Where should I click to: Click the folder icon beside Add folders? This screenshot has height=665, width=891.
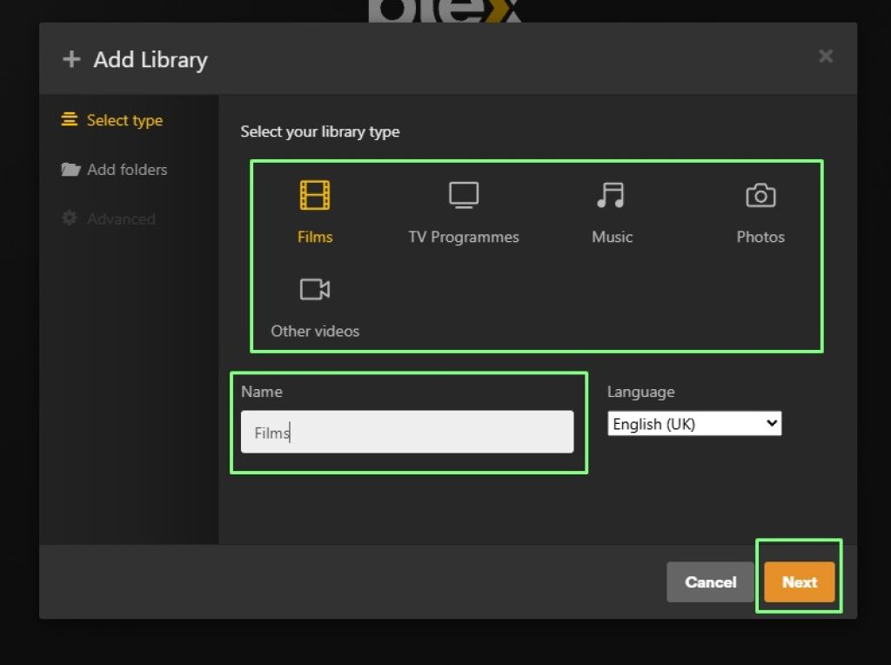70,170
